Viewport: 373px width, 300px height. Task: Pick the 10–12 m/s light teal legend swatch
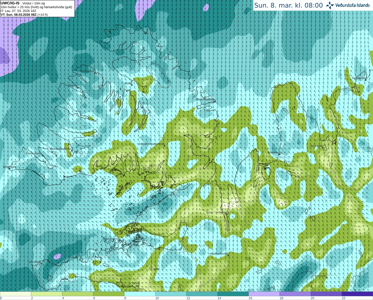tap(171, 294)
